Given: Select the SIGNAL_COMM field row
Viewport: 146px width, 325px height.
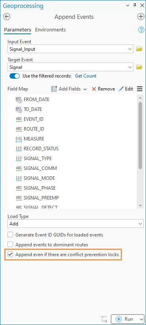Looking at the screenshot, I should (x=73, y=168).
